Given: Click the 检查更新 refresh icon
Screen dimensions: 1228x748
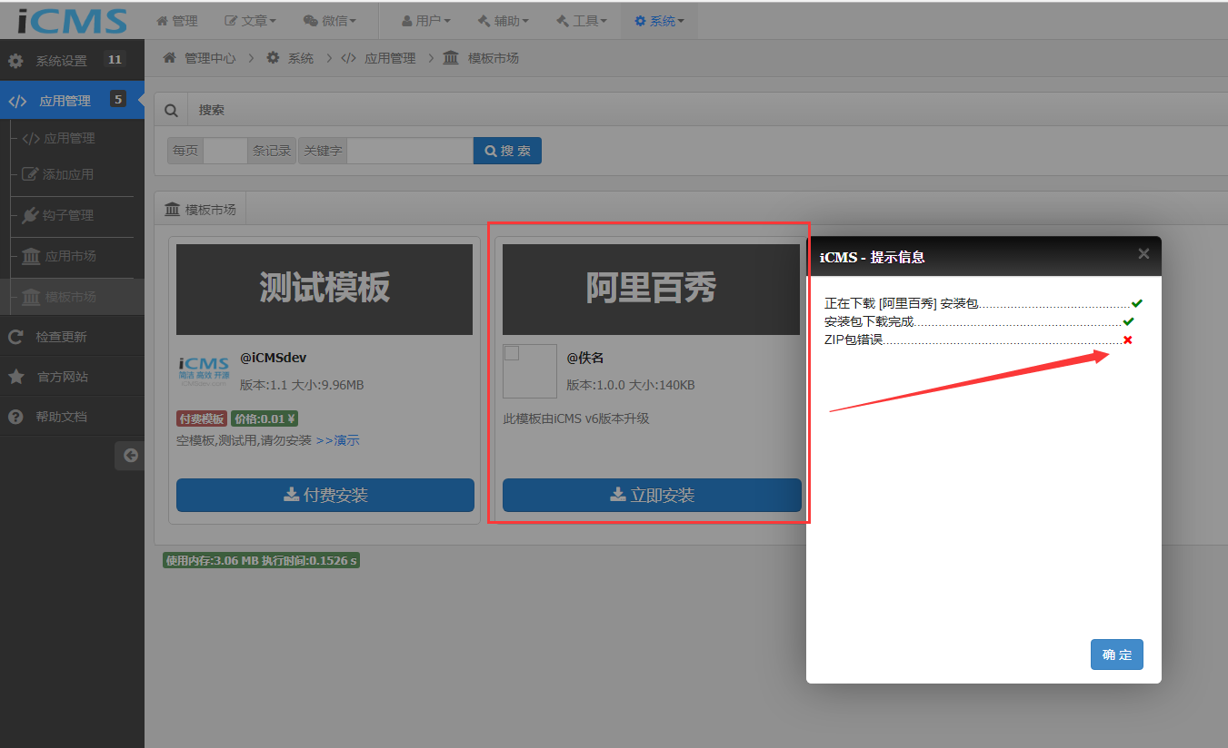Looking at the screenshot, I should tap(15, 337).
